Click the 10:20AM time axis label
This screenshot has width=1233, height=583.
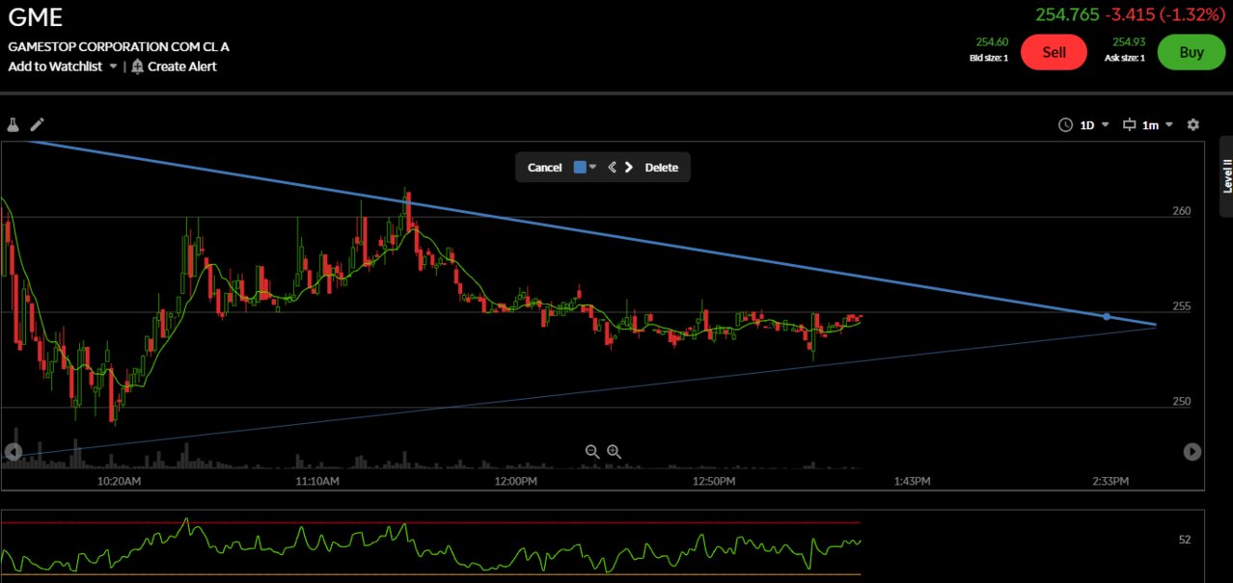pos(120,481)
